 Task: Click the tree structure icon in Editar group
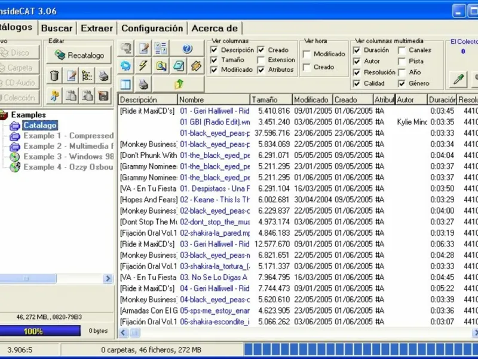pyautogui.click(x=87, y=75)
